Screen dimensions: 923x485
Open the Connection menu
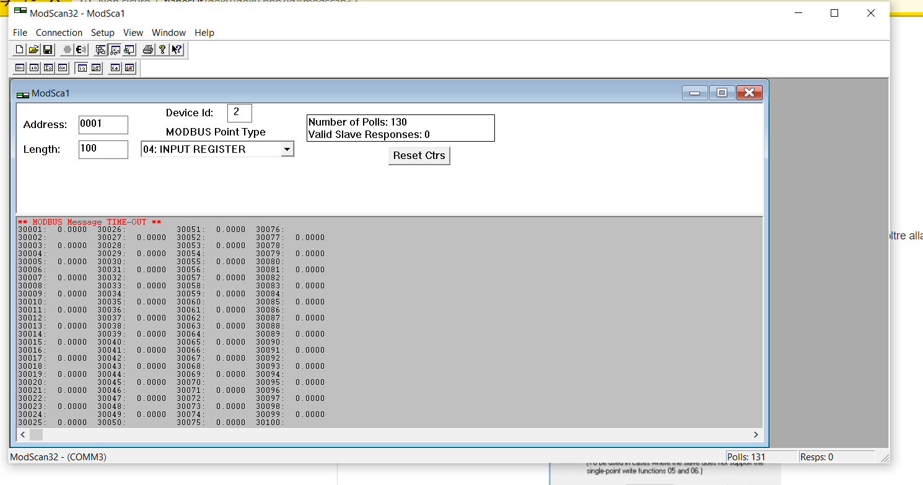coord(59,33)
